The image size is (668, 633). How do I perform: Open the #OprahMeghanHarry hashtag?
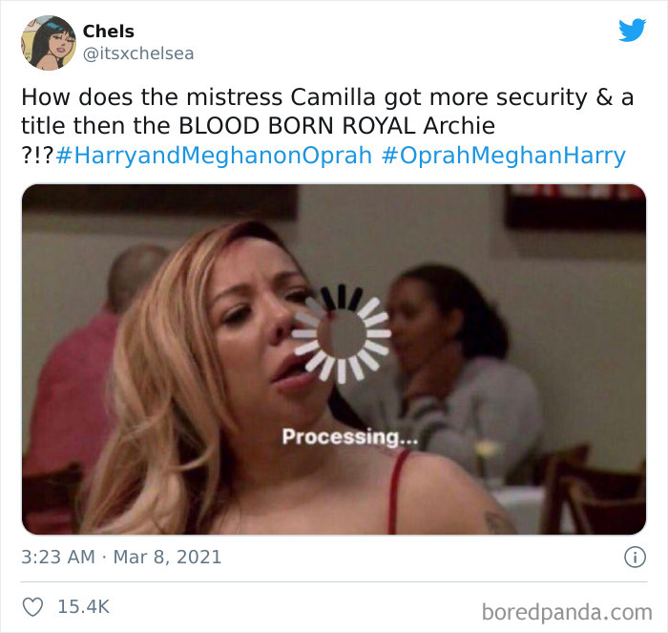(x=504, y=156)
